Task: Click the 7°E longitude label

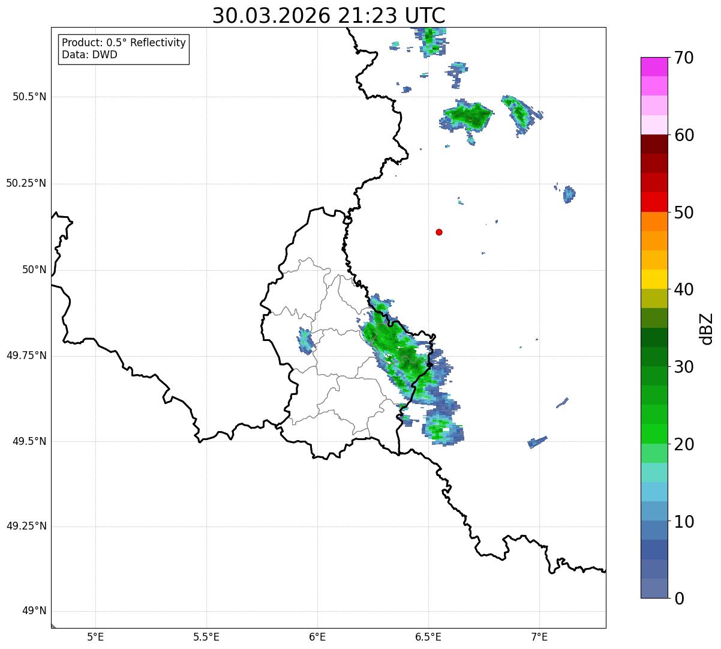Action: pyautogui.click(x=540, y=637)
